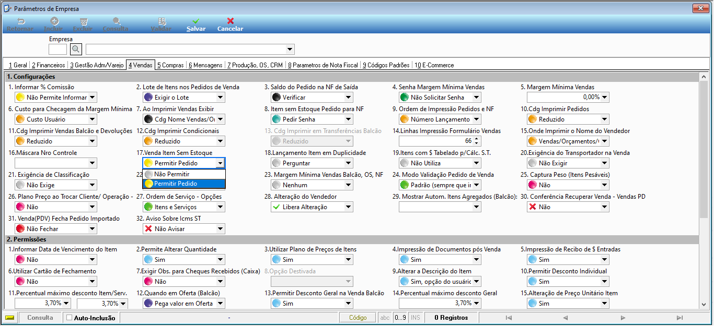This screenshot has height=326, width=714.
Task: Expand the Empresa name combo box
Action: (x=290, y=50)
